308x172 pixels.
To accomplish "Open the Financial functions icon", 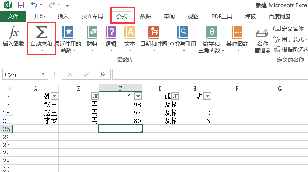I will (92, 32).
